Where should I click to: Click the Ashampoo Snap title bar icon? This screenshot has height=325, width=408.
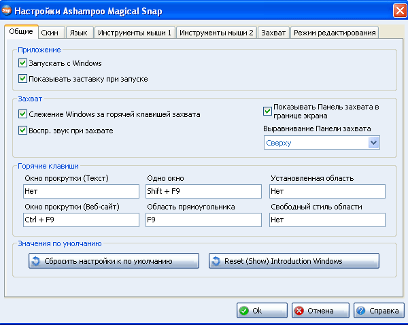(x=7, y=11)
